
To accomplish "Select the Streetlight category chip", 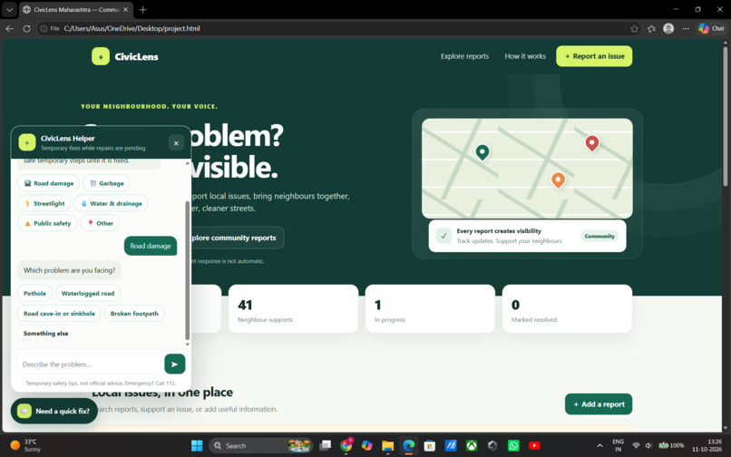I will [x=44, y=203].
